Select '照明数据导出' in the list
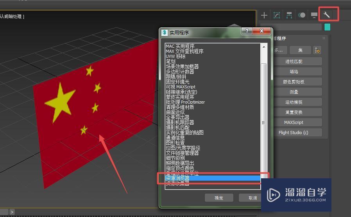This screenshot has width=351, height=217. pos(180,163)
